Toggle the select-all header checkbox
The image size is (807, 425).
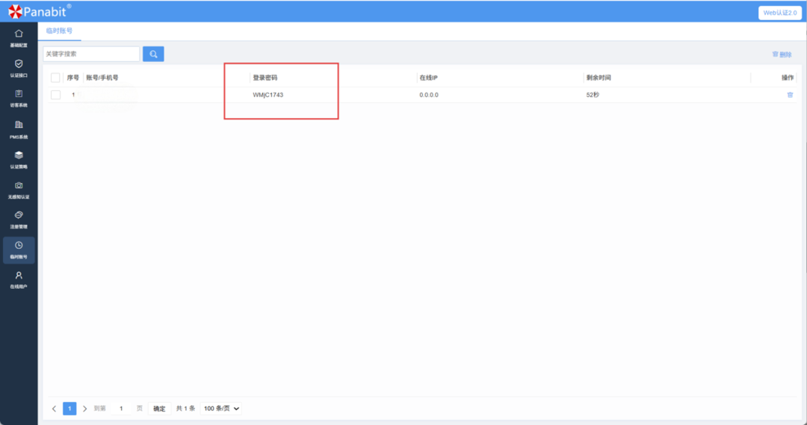55,78
